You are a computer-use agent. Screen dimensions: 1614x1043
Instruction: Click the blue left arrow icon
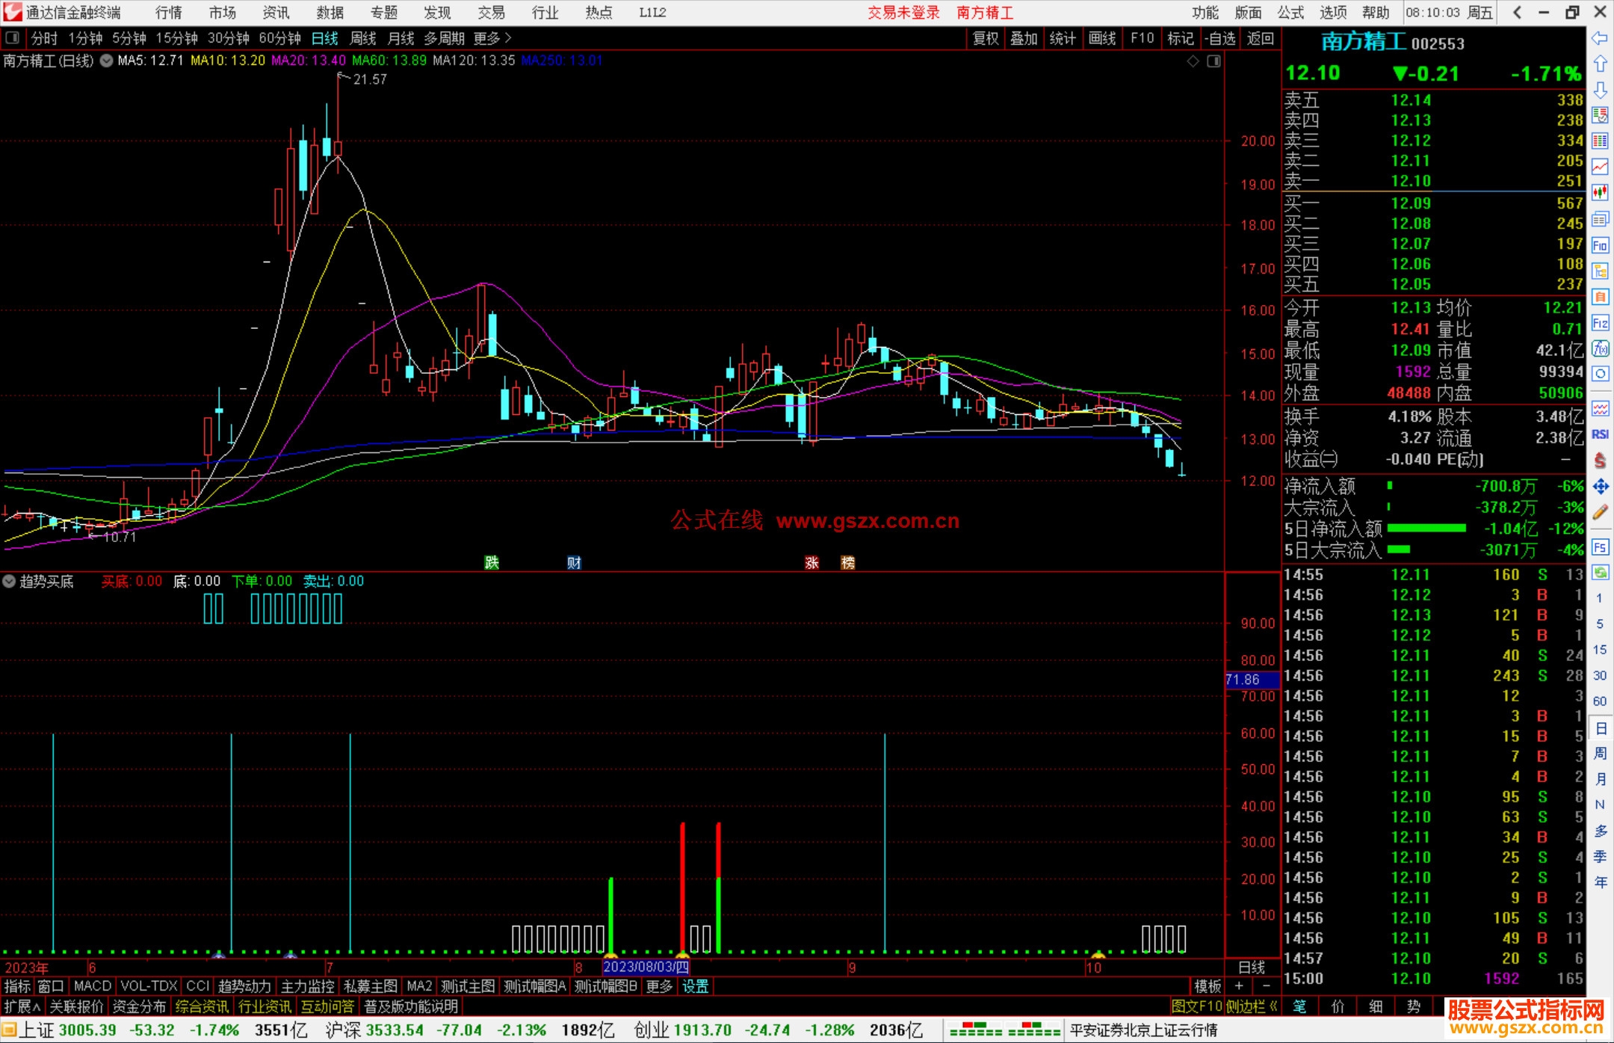[x=1600, y=38]
